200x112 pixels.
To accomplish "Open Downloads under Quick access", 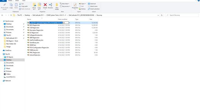I will click(x=10, y=27).
